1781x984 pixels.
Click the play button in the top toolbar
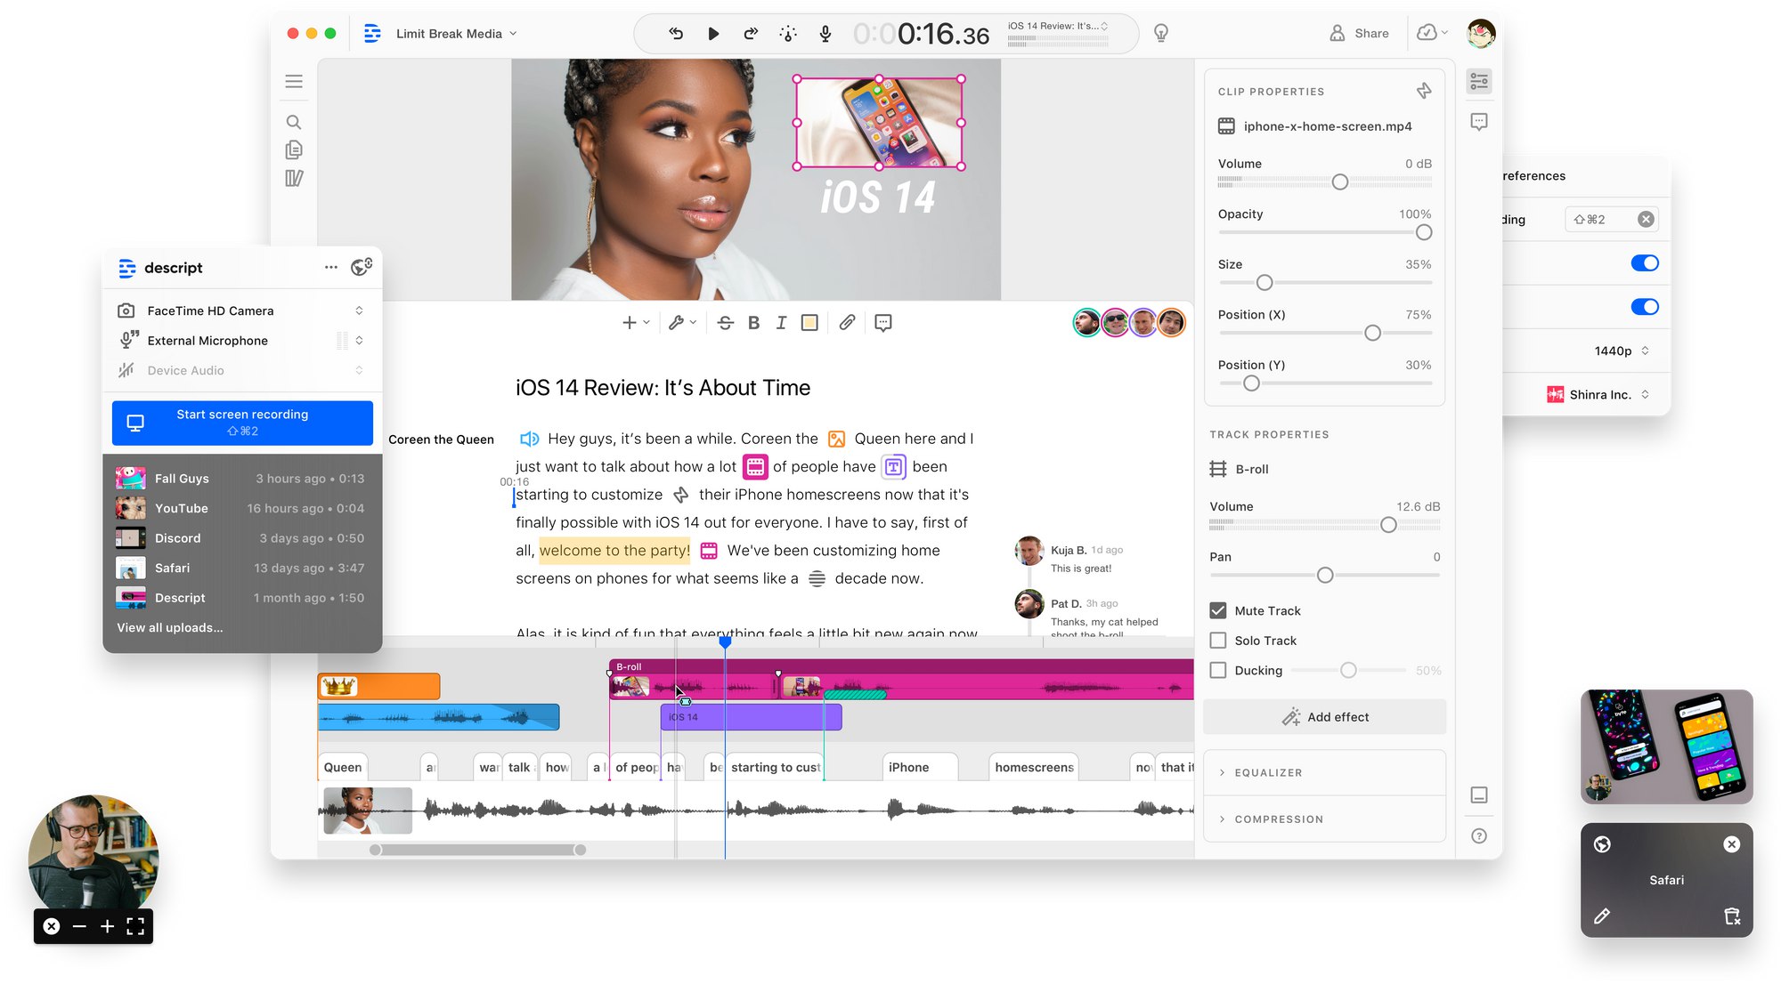coord(713,34)
